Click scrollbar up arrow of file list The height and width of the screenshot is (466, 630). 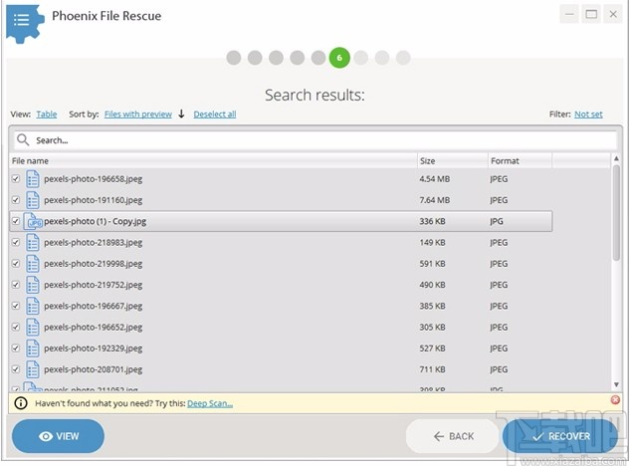click(616, 158)
